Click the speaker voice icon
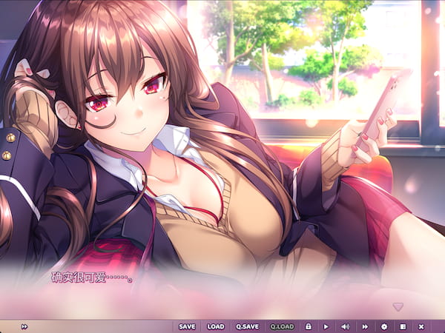 pyautogui.click(x=345, y=327)
